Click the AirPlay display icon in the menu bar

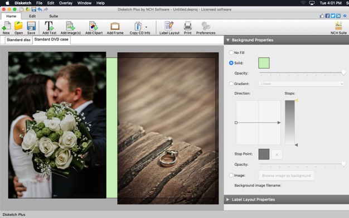(x=312, y=3)
